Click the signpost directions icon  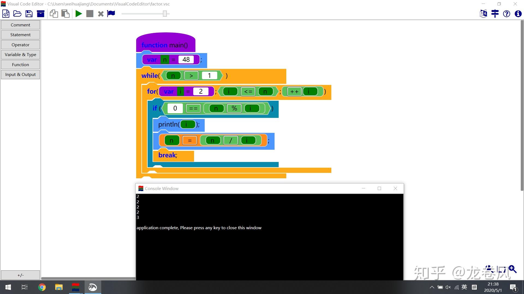click(x=495, y=14)
